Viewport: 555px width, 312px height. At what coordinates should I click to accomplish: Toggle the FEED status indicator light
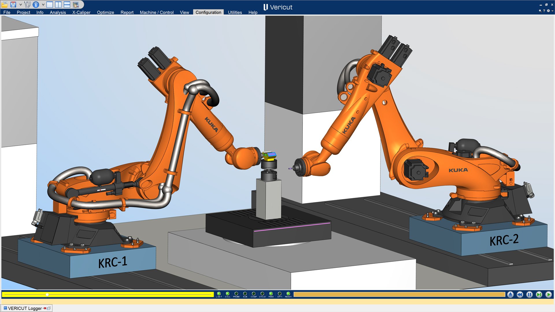271,293
